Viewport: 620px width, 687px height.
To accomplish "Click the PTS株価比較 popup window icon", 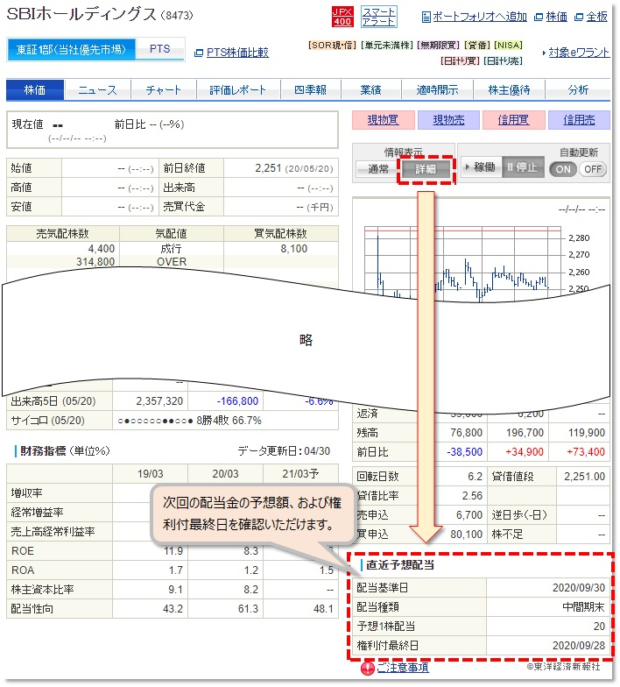I will pos(199,53).
